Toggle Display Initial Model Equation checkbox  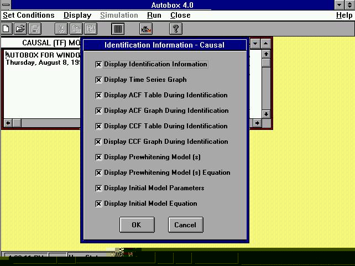[98, 204]
